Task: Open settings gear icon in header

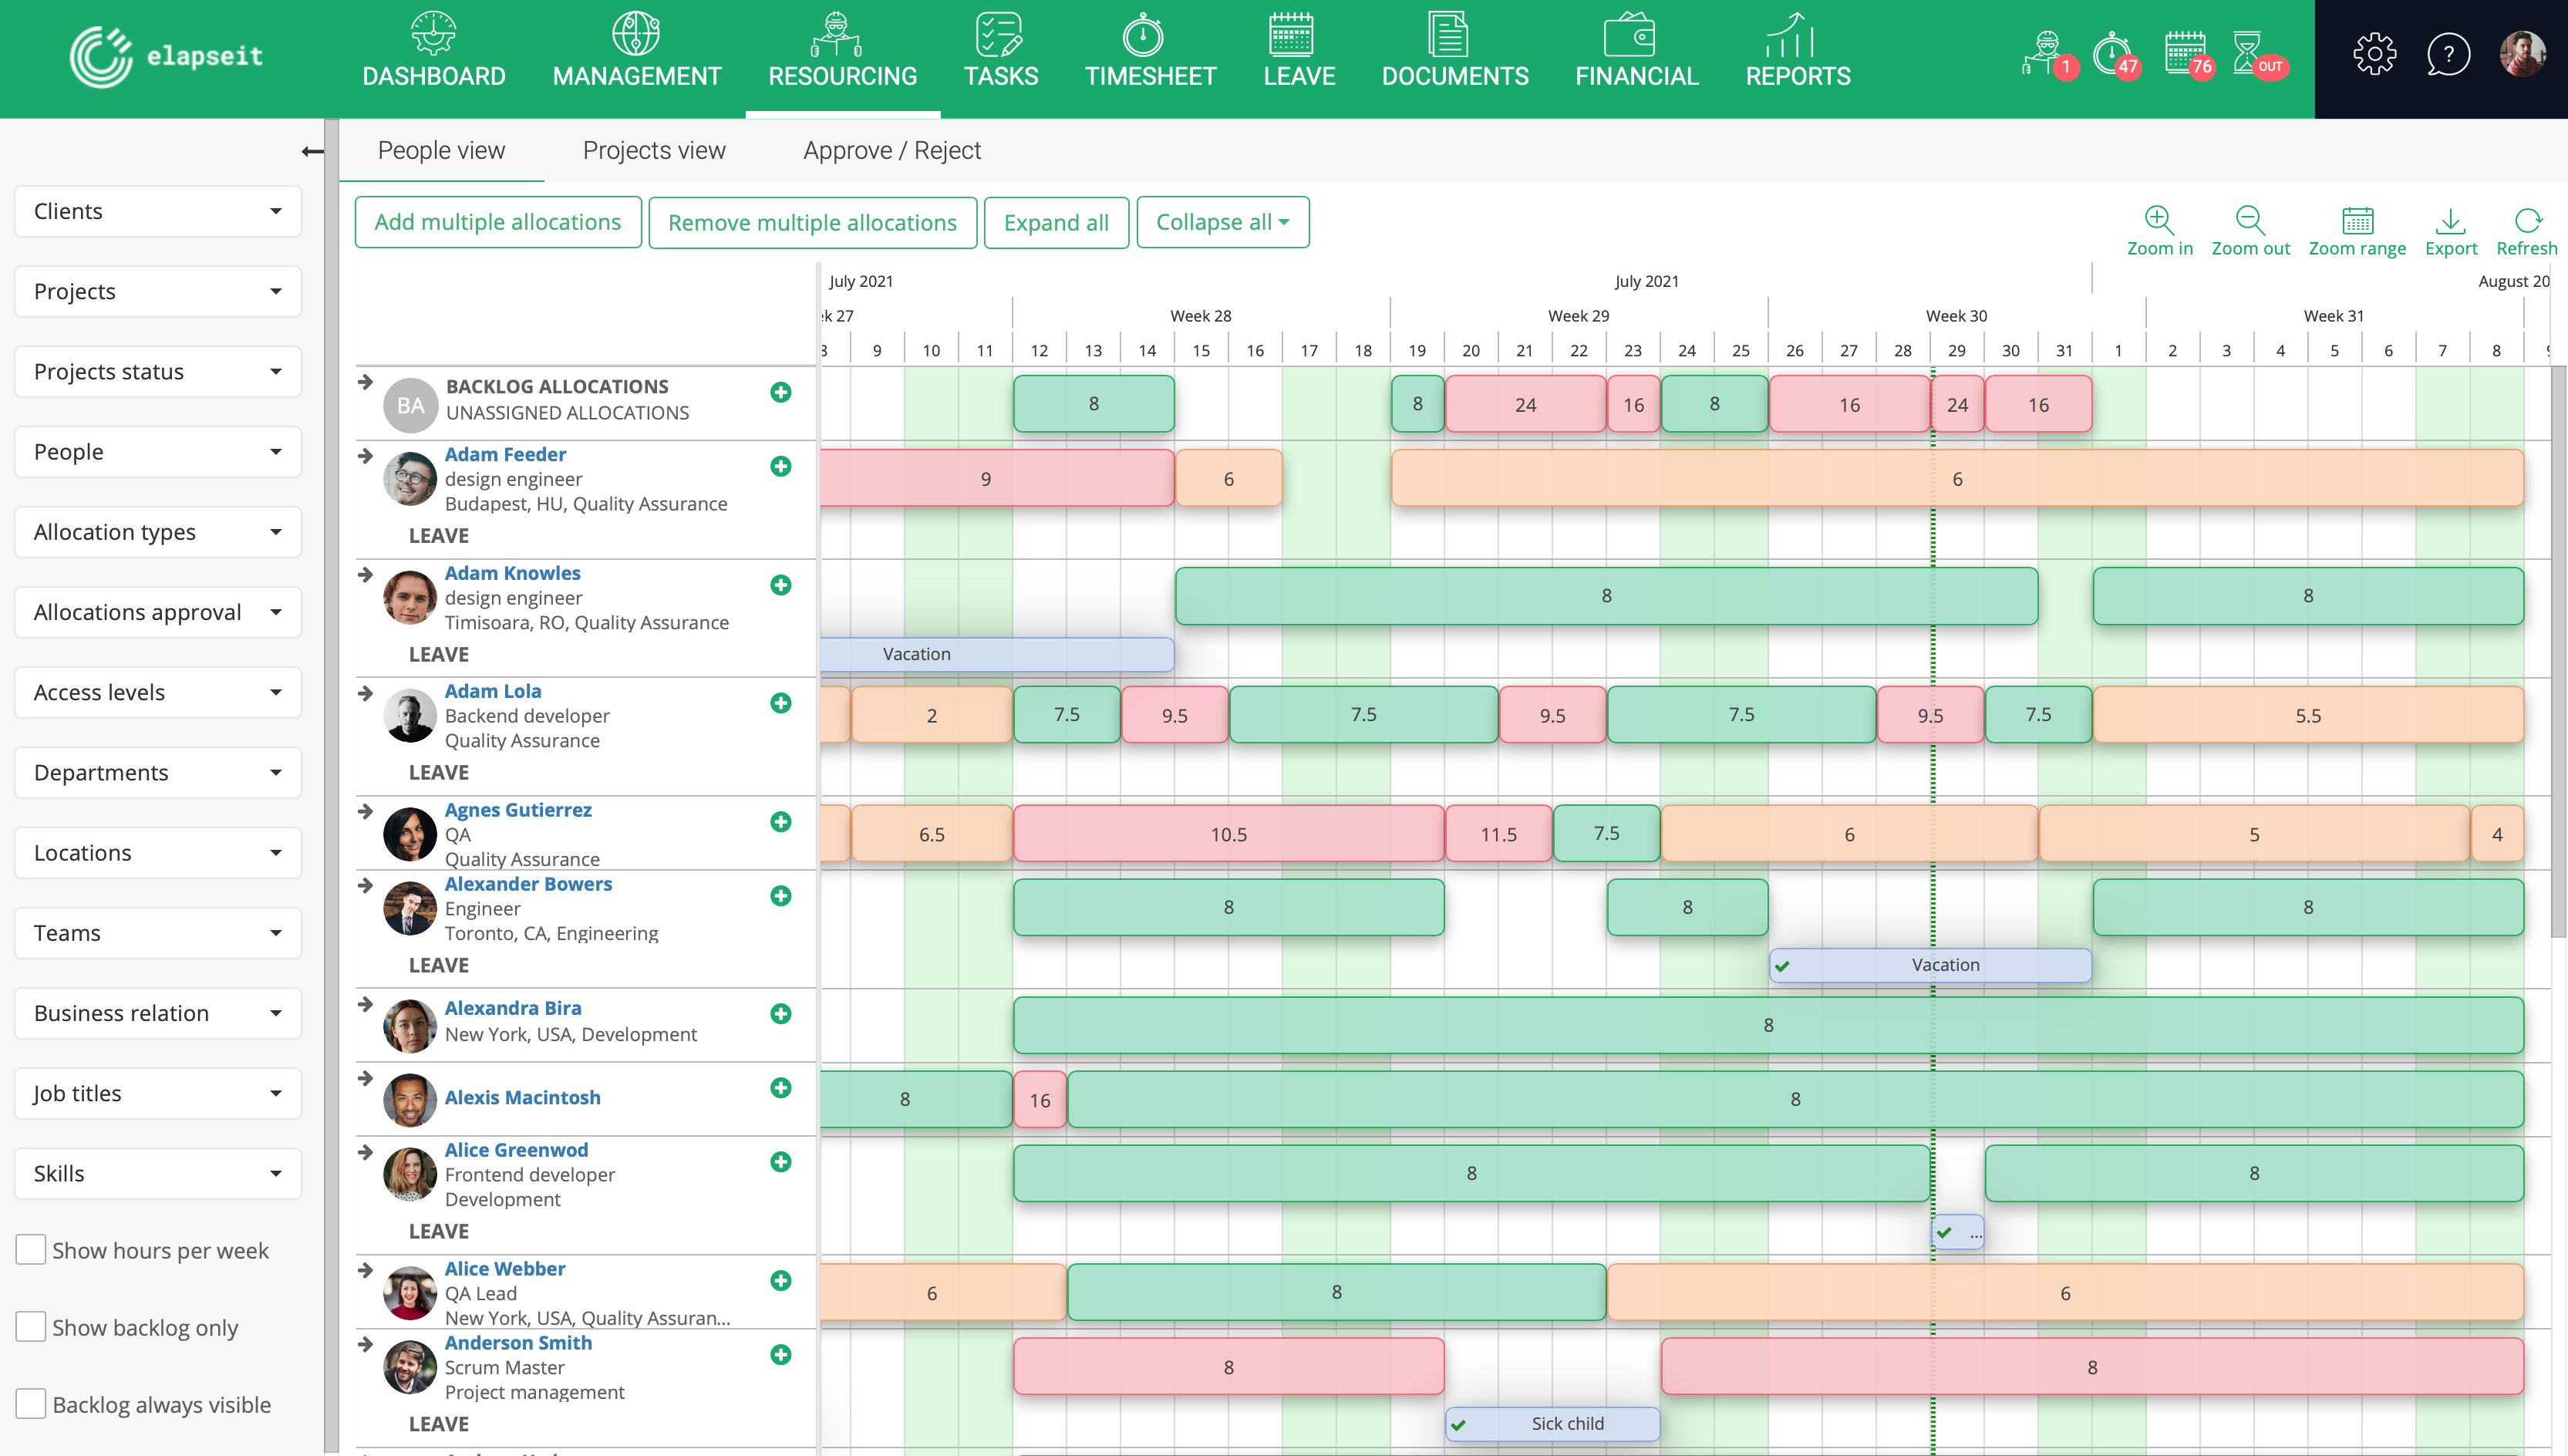Action: tap(2374, 55)
